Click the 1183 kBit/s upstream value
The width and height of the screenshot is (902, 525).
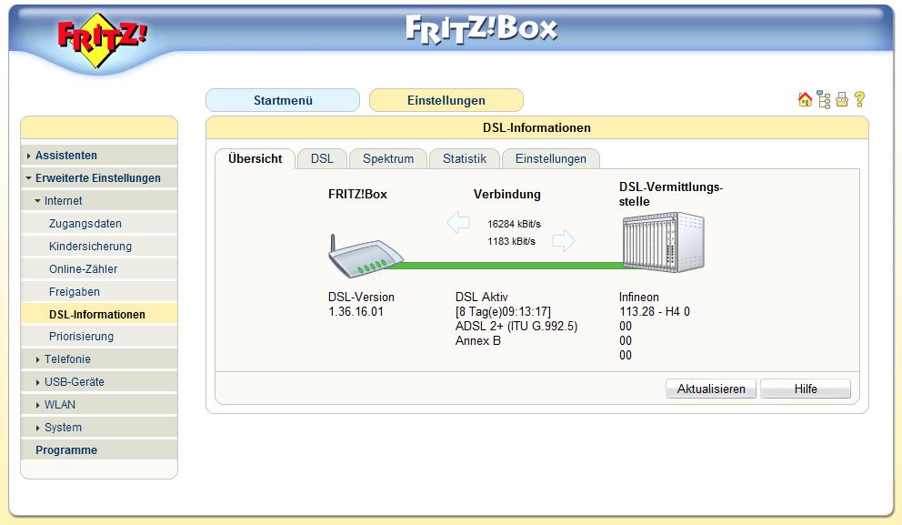[511, 241]
